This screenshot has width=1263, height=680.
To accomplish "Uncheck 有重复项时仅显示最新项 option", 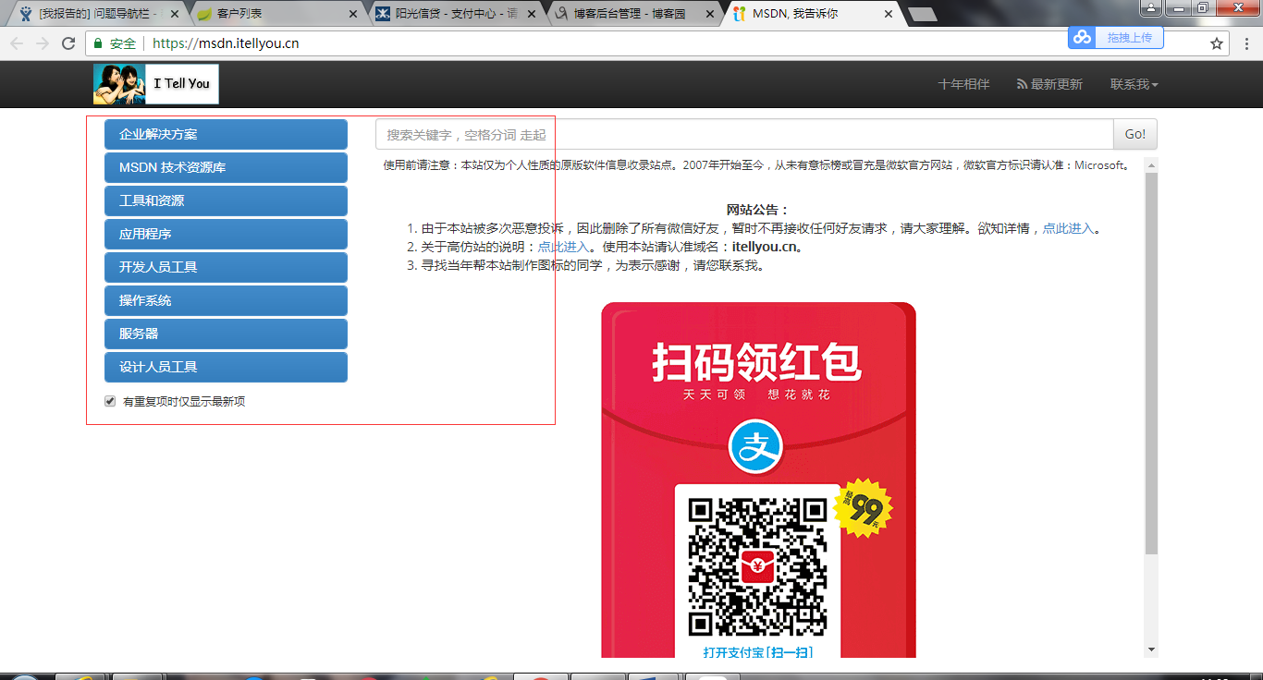I will click(x=109, y=401).
